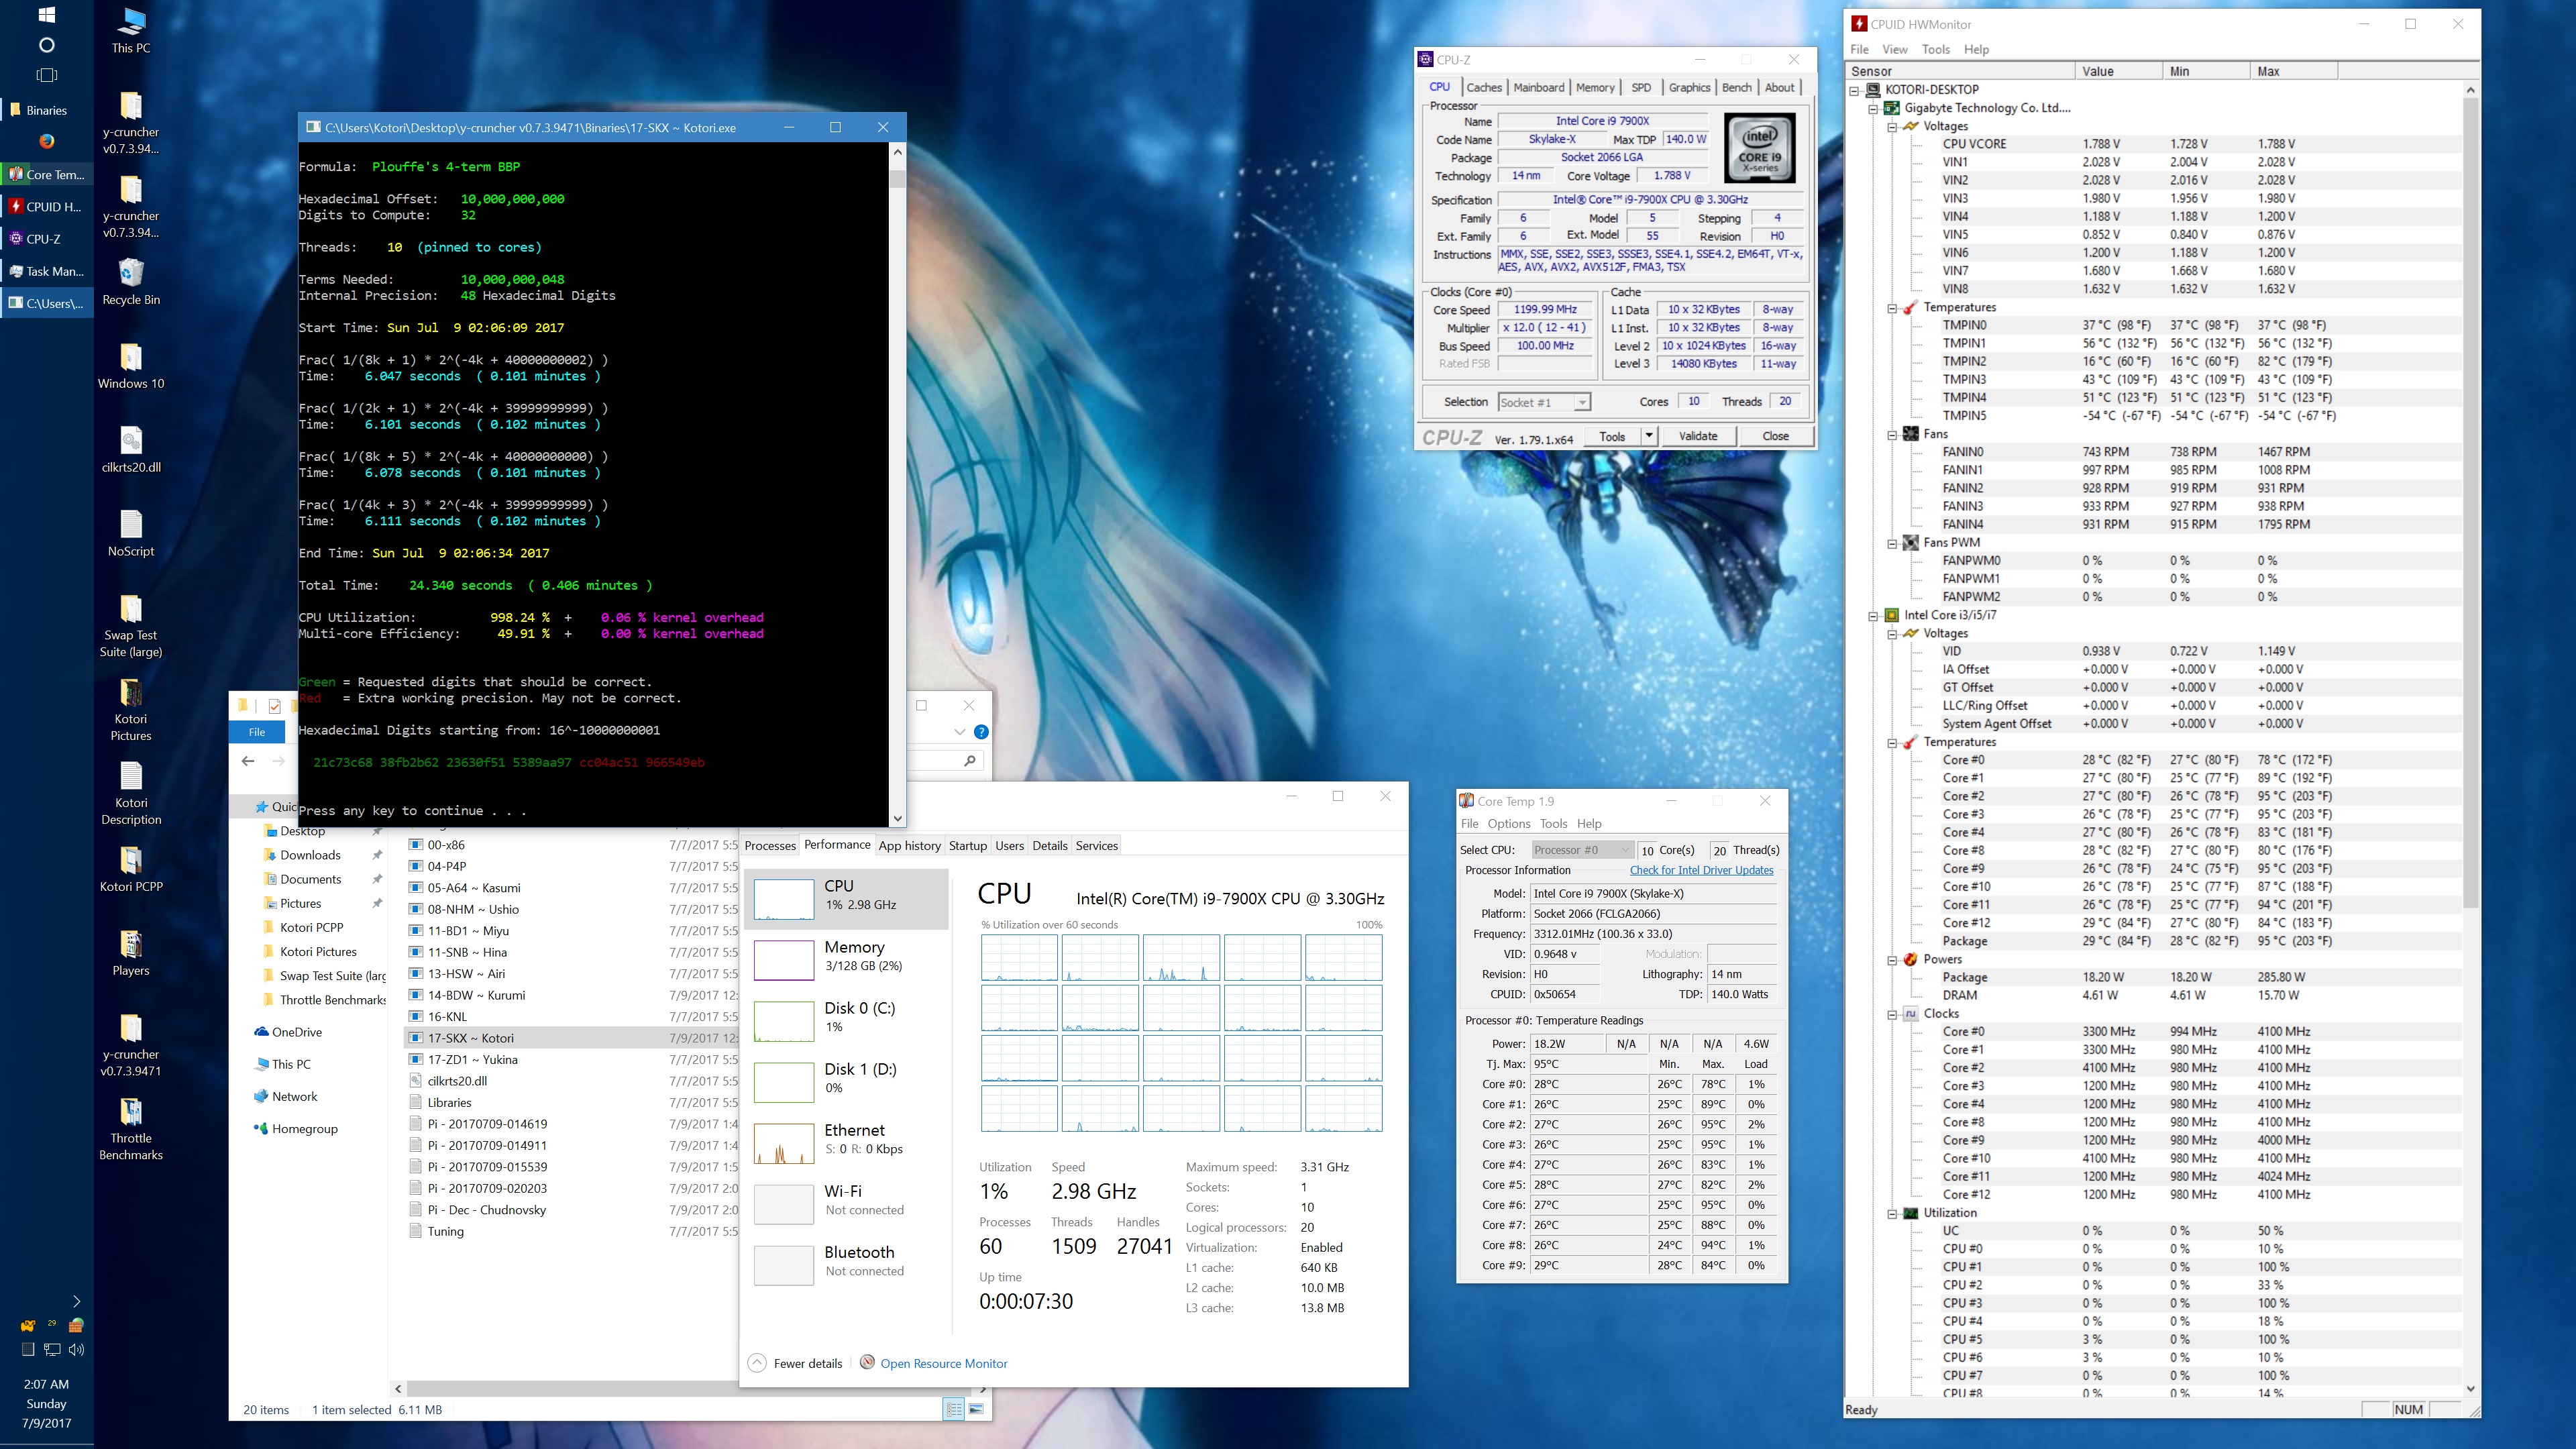
Task: Click the Explorer search magnifier icon
Action: click(969, 761)
